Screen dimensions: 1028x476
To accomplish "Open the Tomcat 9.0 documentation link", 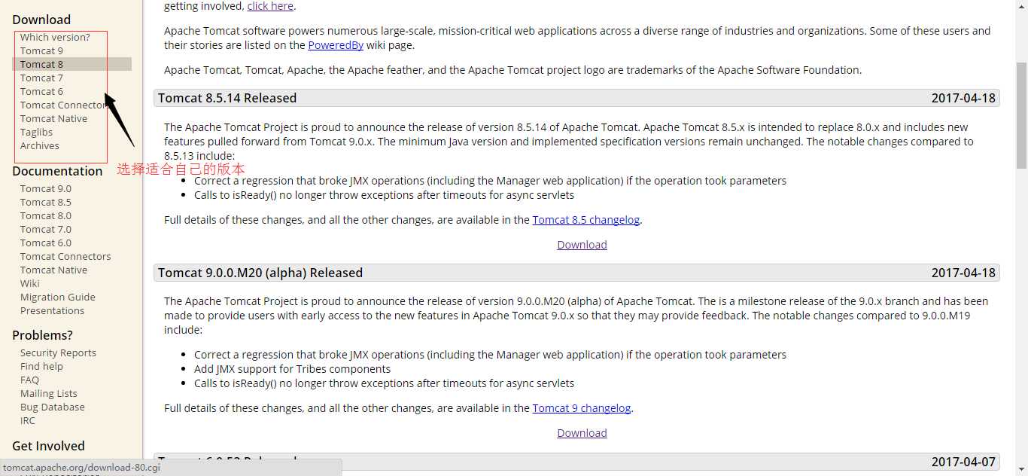I will [x=45, y=188].
